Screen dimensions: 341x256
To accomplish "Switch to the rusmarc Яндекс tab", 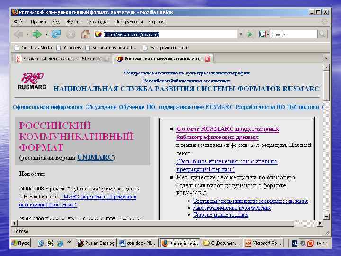I will [x=62, y=59].
